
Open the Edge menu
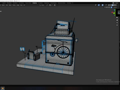[18, 5]
